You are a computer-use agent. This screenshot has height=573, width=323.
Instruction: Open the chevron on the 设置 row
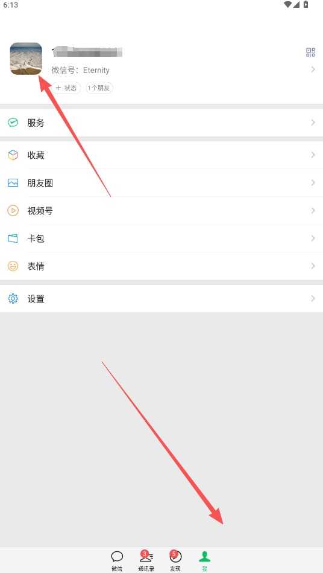coord(313,298)
